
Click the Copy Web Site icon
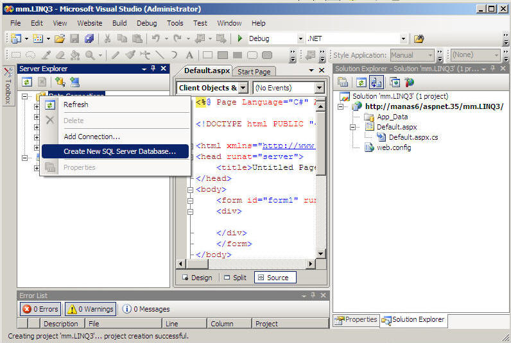click(x=395, y=82)
